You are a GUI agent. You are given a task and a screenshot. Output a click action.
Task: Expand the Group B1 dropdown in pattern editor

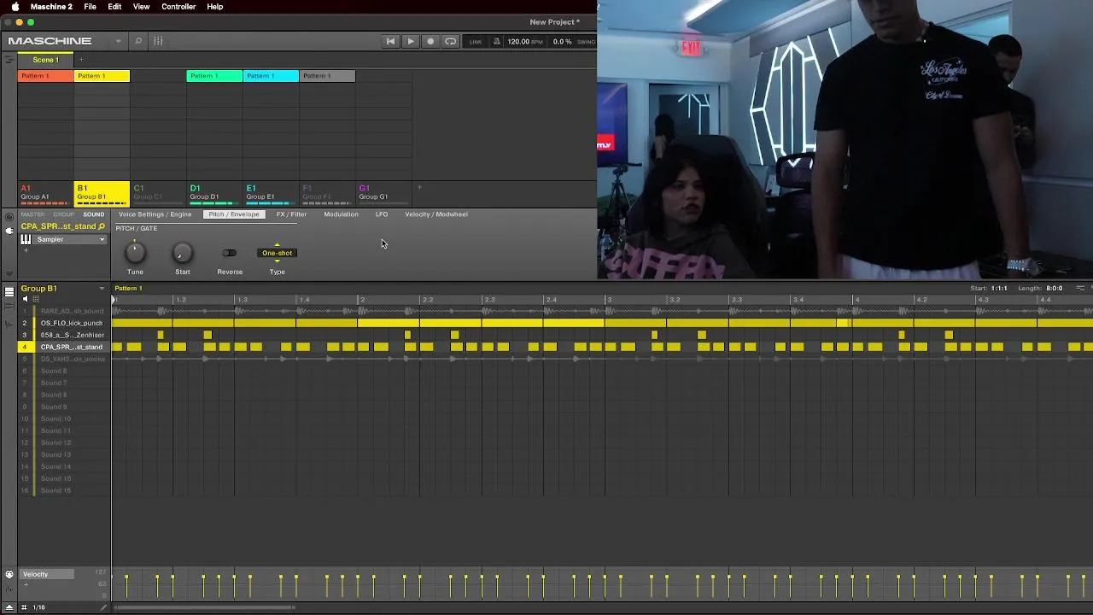point(102,289)
